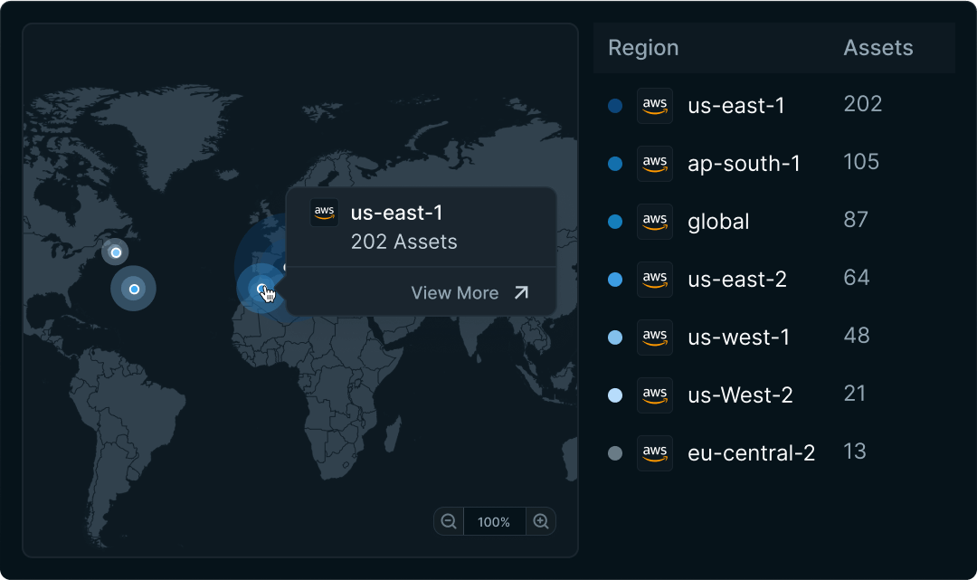Click the 64 asset count

coord(856,278)
